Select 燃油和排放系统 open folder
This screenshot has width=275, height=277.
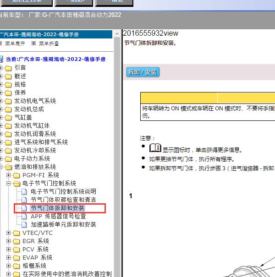[35, 167]
